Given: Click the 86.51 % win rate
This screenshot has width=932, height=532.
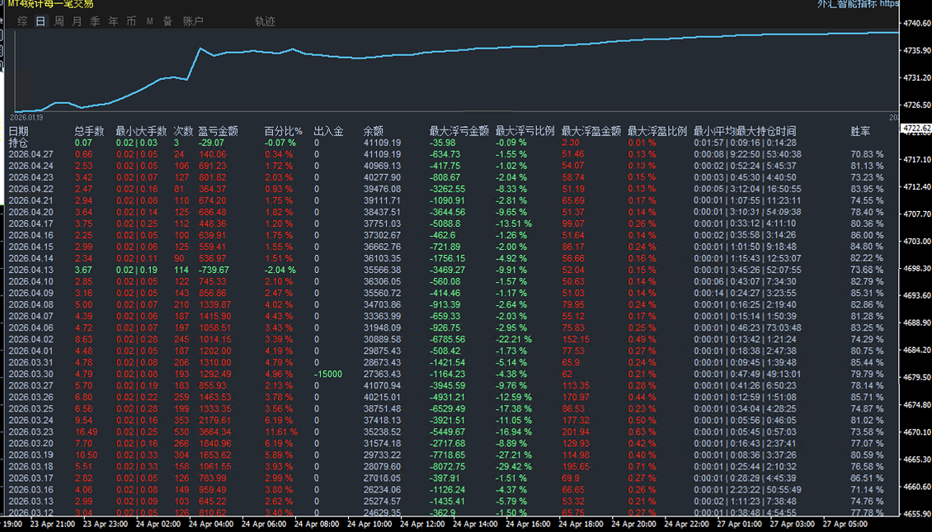Looking at the screenshot, I should click(867, 478).
